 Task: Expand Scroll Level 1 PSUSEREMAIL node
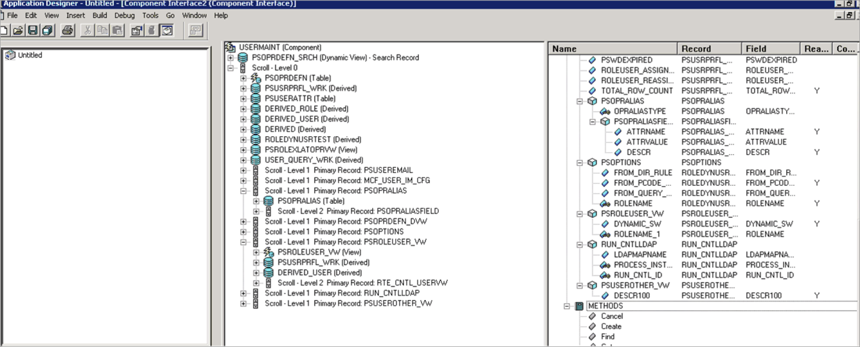tap(243, 171)
